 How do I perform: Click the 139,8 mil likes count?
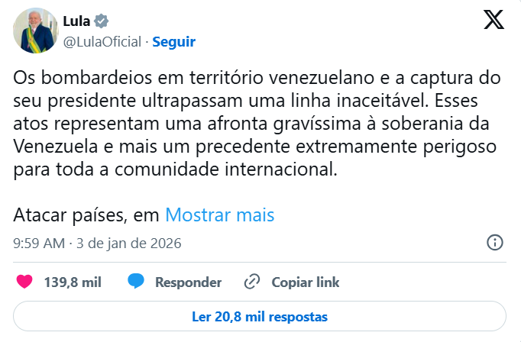[73, 282]
